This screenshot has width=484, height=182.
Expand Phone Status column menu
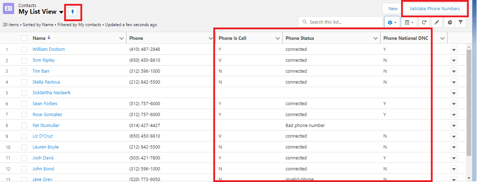[375, 38]
